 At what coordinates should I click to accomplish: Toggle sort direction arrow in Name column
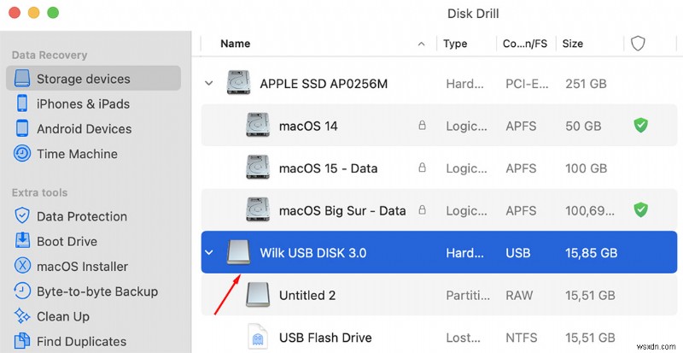(421, 44)
